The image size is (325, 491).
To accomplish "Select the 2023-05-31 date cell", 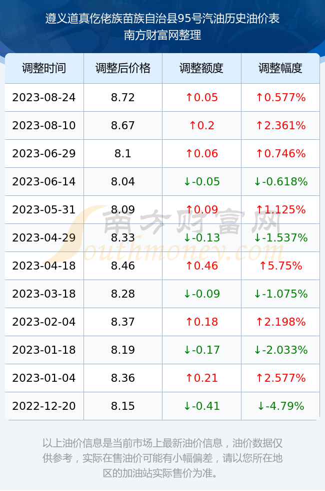I will pos(44,209).
